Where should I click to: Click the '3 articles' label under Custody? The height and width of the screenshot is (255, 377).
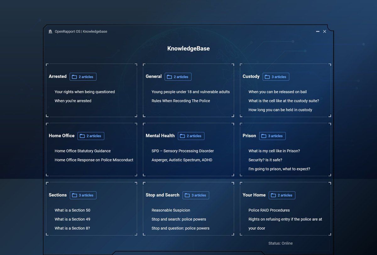[x=279, y=77]
